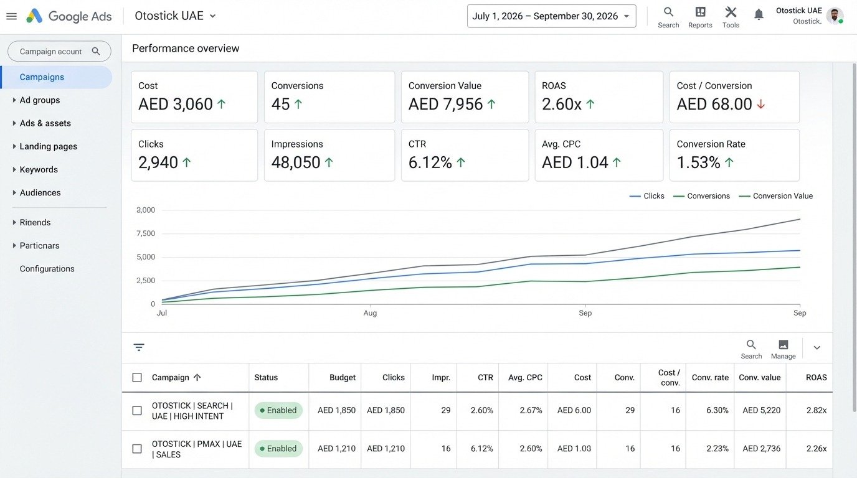Screen dimensions: 857x478
Task: Sort by Campaign column arrow
Action: 197,377
